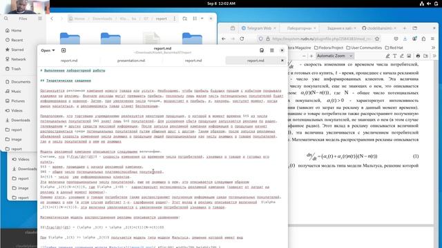442x248 pixels.
Task: Open the Open dropdown in text editor
Action: (48, 50)
